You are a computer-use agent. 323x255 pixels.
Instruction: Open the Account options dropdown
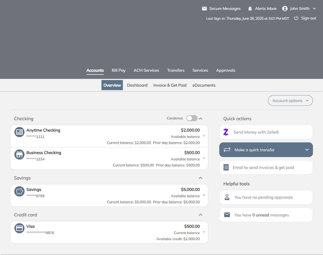[x=290, y=100]
